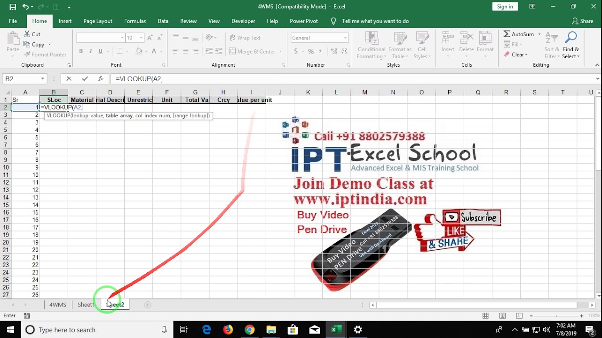Apply Percent Style format
This screenshot has height=338, width=602.
tap(311, 51)
